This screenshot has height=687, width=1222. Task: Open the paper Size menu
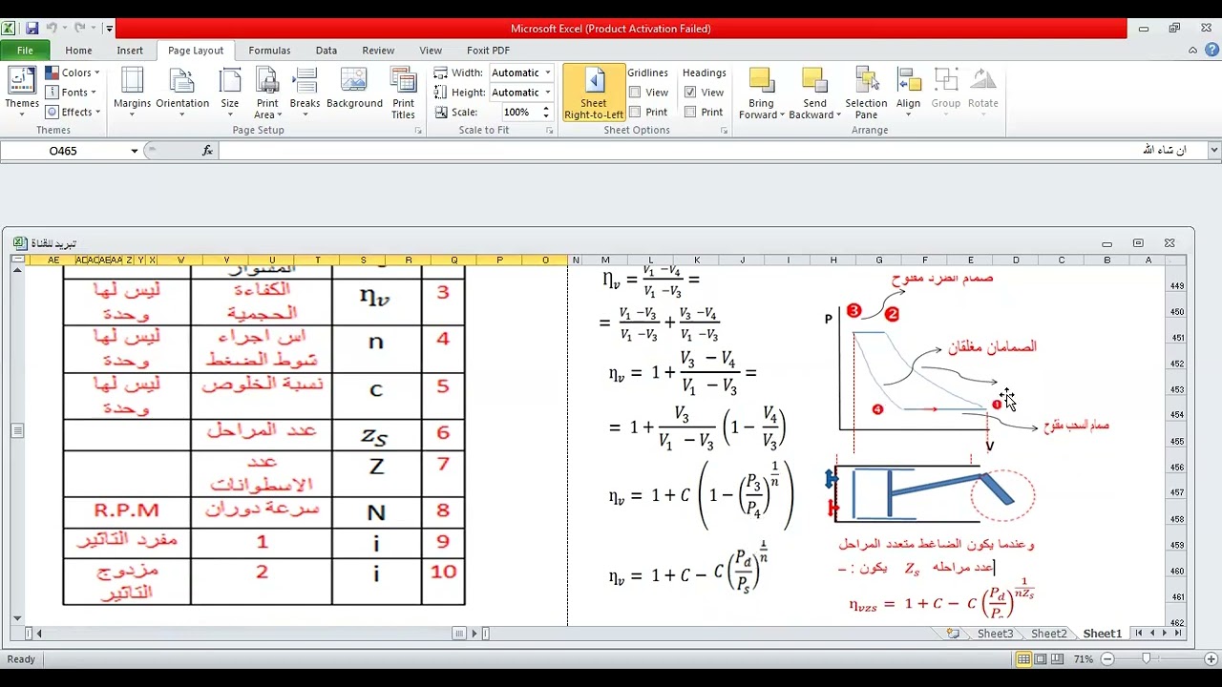pos(230,92)
